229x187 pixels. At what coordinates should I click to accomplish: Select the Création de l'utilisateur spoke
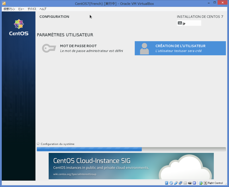[x=180, y=48]
